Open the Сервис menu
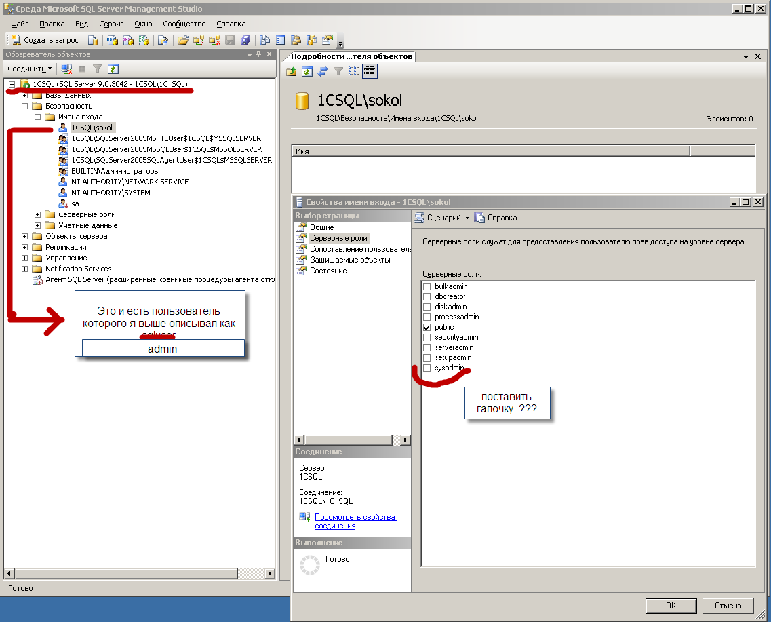The height and width of the screenshot is (622, 771). [111, 24]
